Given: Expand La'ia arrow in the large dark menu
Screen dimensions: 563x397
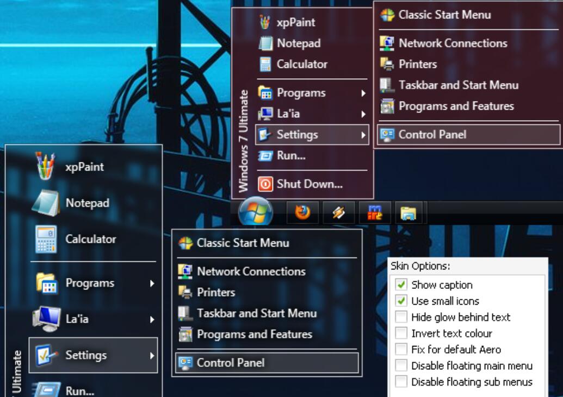Looking at the screenshot, I should [152, 319].
